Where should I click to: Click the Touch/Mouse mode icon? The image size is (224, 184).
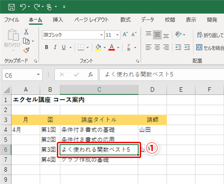coord(49,7)
